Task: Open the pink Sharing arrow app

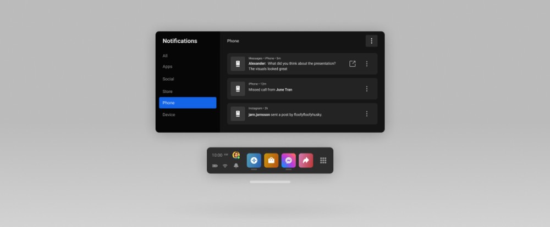Action: pos(306,161)
